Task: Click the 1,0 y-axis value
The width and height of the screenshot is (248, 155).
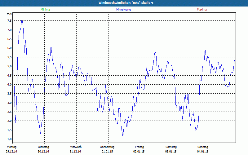Action: (x=9, y=139)
